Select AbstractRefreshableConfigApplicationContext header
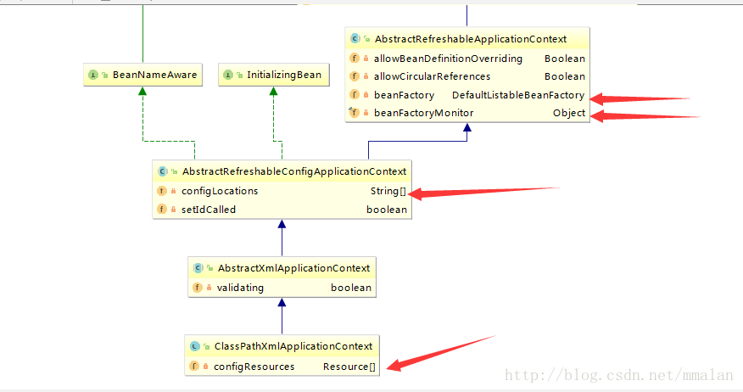This screenshot has width=743, height=392. [282, 171]
